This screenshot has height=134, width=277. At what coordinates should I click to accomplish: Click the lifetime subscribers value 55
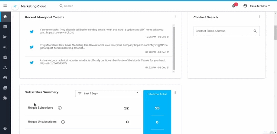pos(157,108)
